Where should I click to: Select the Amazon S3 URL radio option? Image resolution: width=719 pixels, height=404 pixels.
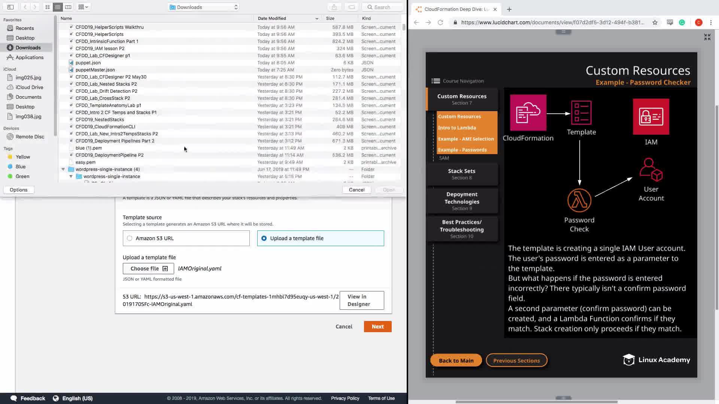pyautogui.click(x=130, y=238)
